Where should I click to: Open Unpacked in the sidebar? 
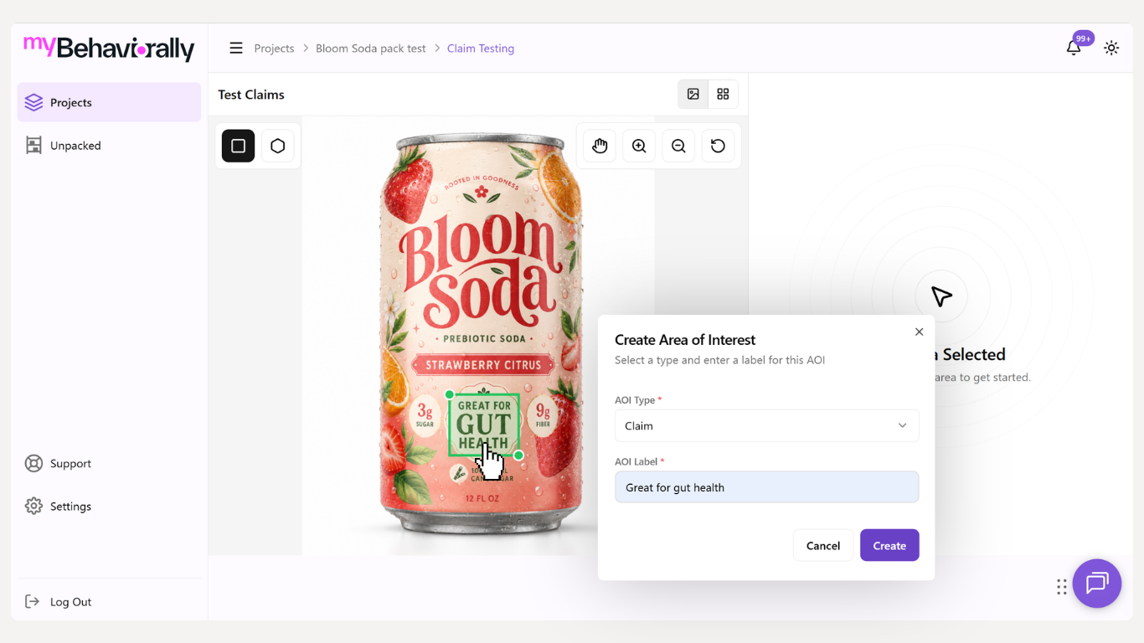click(x=109, y=146)
